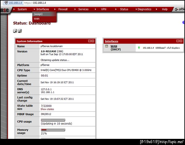Image resolution: width=185 pixels, height=145 pixels.
Task: Click the WAN IP 192.168.1.4 in Interfaces widget
Action: [x=148, y=48]
